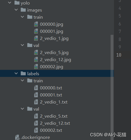Select 000001.txt label file
This screenshot has height=140, width=131.
tap(51, 95)
